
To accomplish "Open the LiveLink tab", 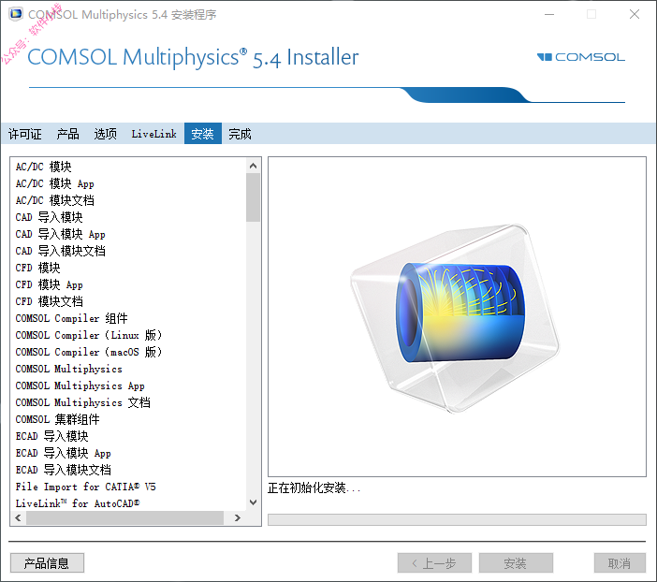I will click(x=153, y=134).
